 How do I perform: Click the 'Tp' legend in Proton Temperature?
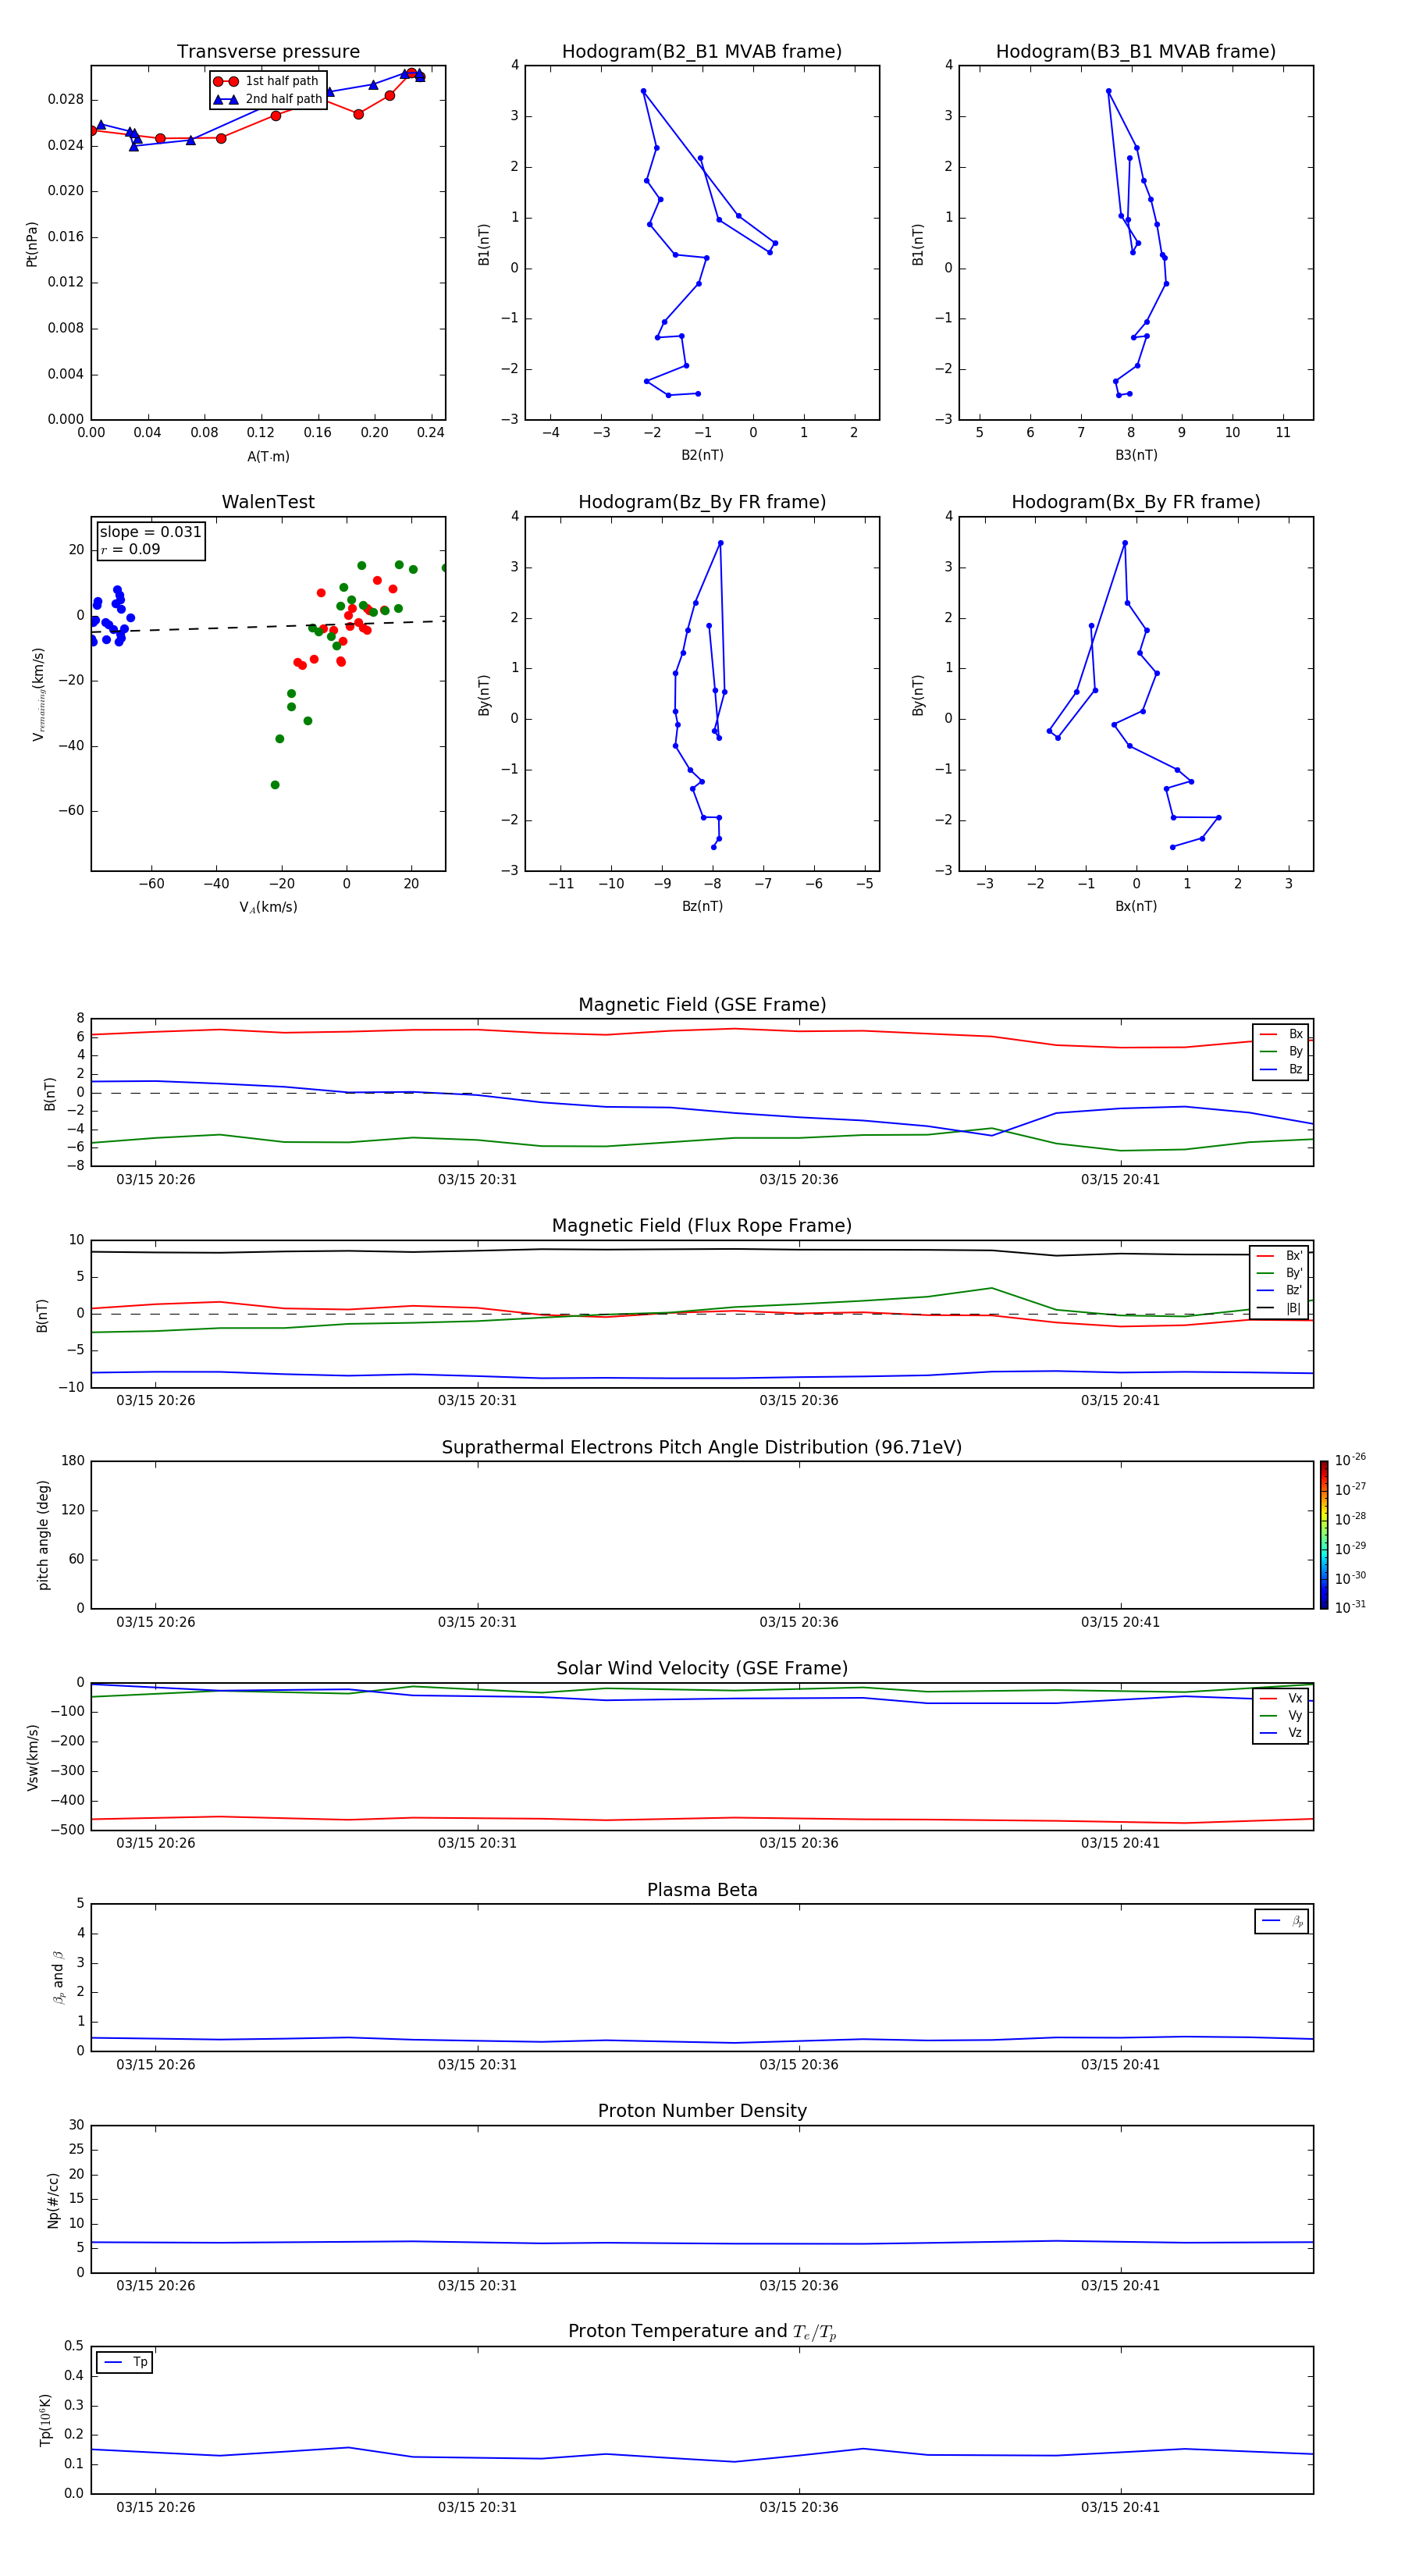[x=124, y=2362]
